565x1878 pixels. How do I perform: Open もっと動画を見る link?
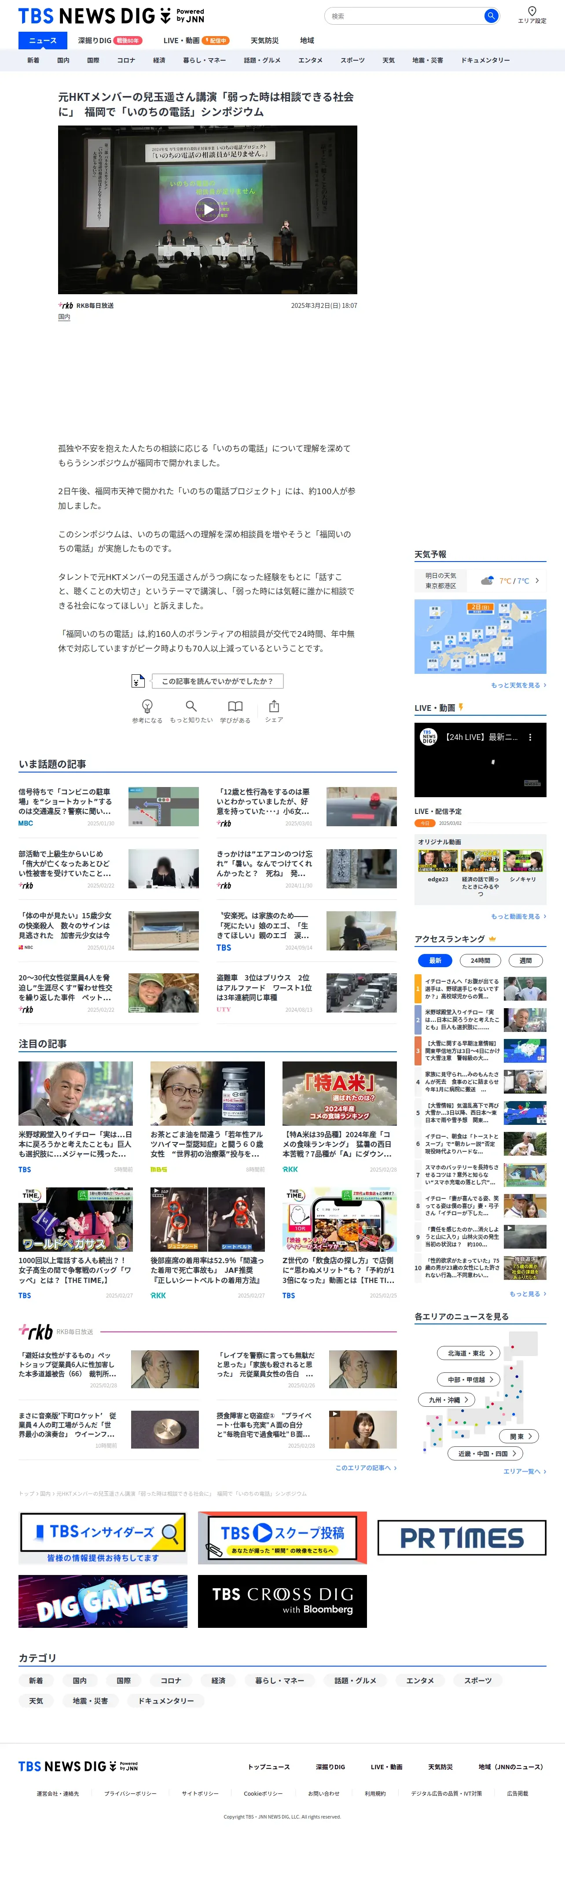[x=518, y=917]
